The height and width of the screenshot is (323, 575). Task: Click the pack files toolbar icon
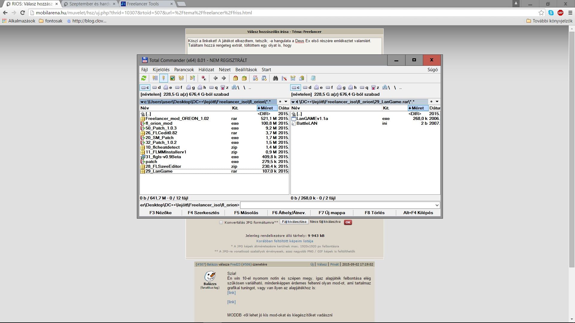pyautogui.click(x=235, y=78)
